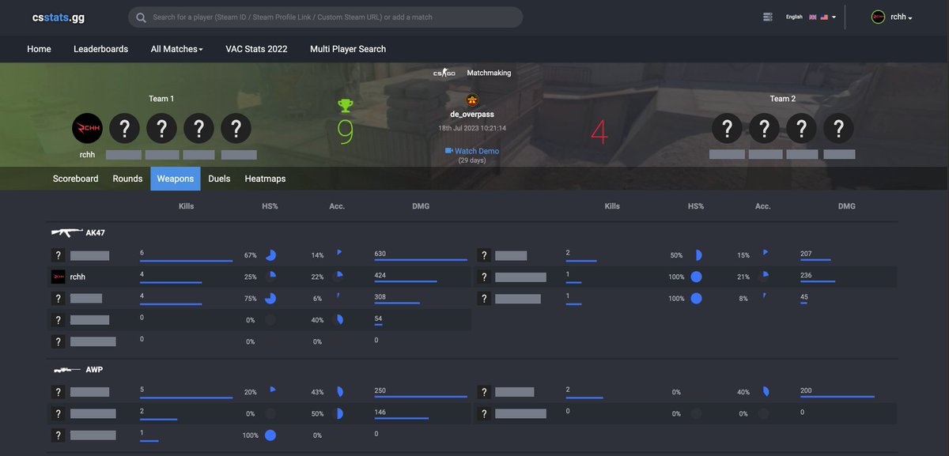Click the csstats.gg site logo
The height and width of the screenshot is (456, 949).
click(x=59, y=17)
